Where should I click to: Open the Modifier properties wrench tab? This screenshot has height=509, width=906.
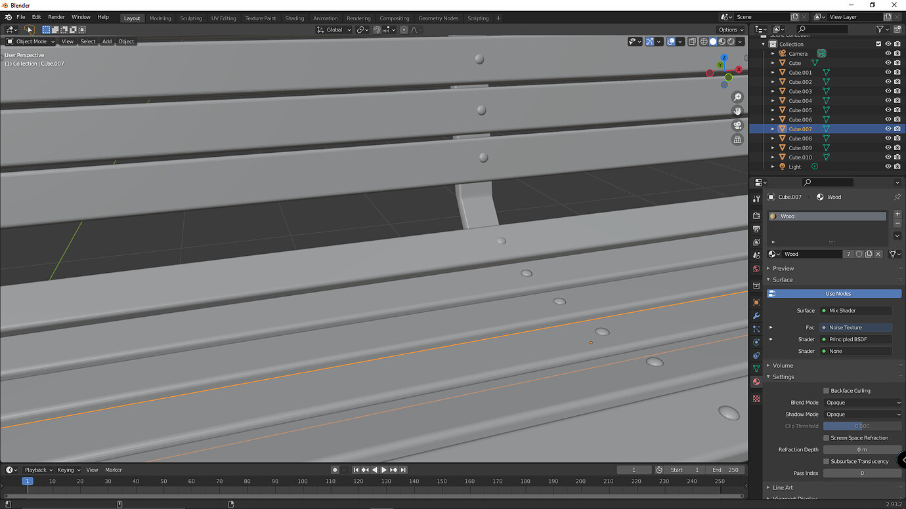pos(756,316)
